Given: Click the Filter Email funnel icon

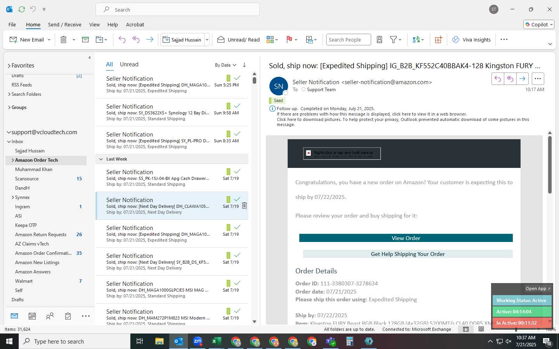Looking at the screenshot, I should 394,40.
